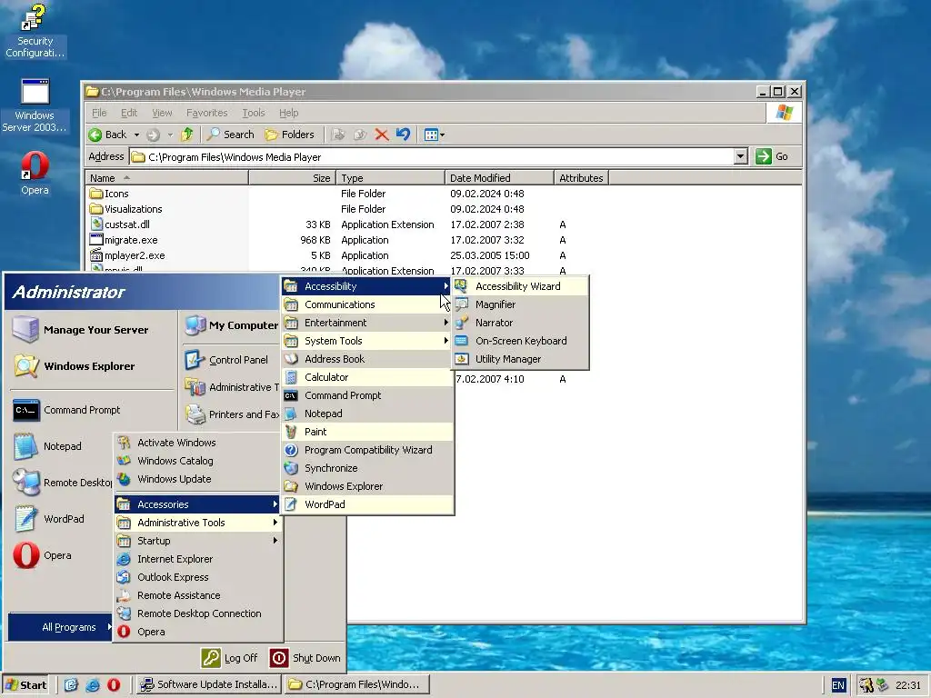931x698 pixels.
Task: Start Narrator from Accessibility submenu
Action: click(x=520, y=323)
